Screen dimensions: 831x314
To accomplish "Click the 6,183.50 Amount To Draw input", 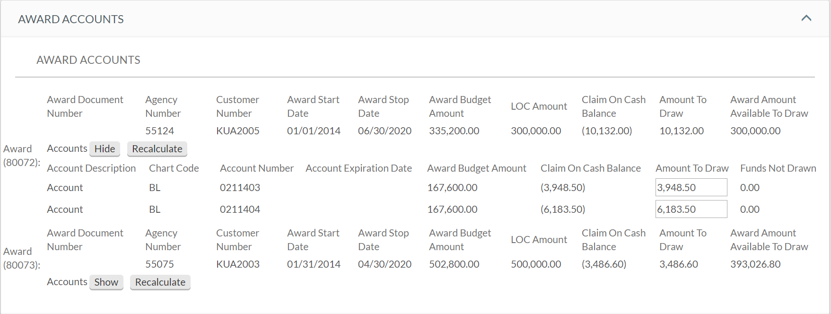I will (691, 209).
